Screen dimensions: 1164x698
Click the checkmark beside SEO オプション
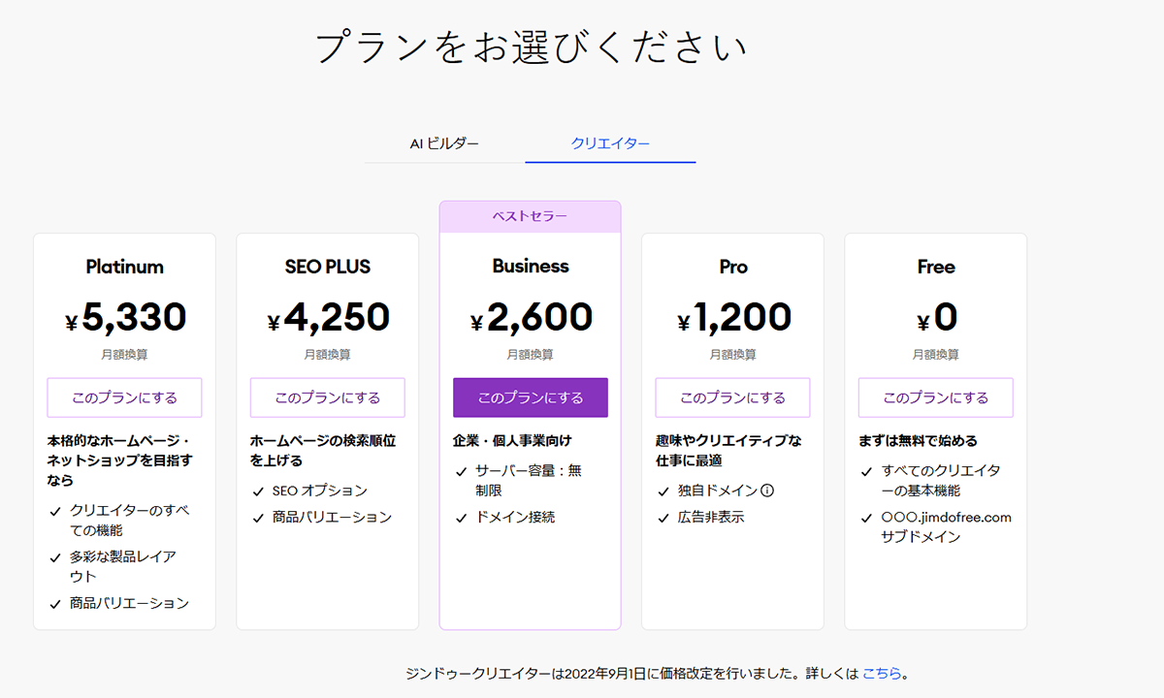tap(258, 492)
